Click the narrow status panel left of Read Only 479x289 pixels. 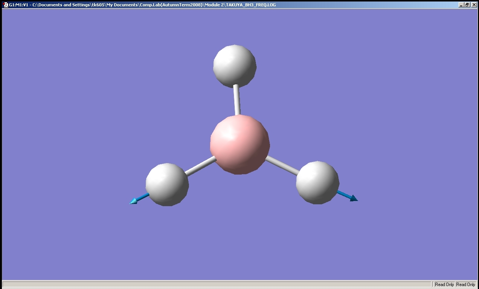tap(433, 285)
